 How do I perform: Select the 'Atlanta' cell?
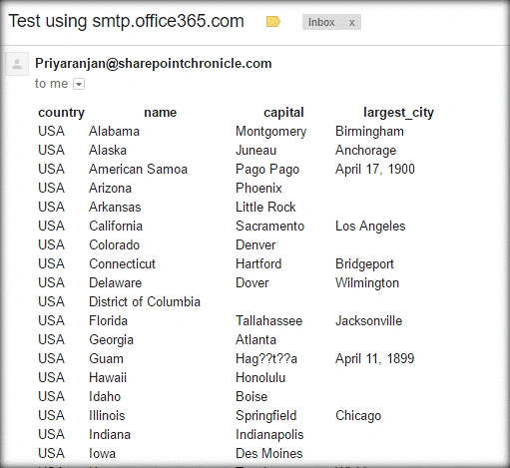click(x=255, y=339)
